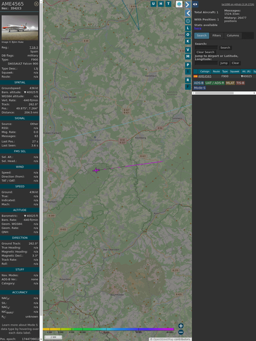Zoom out with the minus button
This screenshot has width=256, height=341.
click(181, 332)
